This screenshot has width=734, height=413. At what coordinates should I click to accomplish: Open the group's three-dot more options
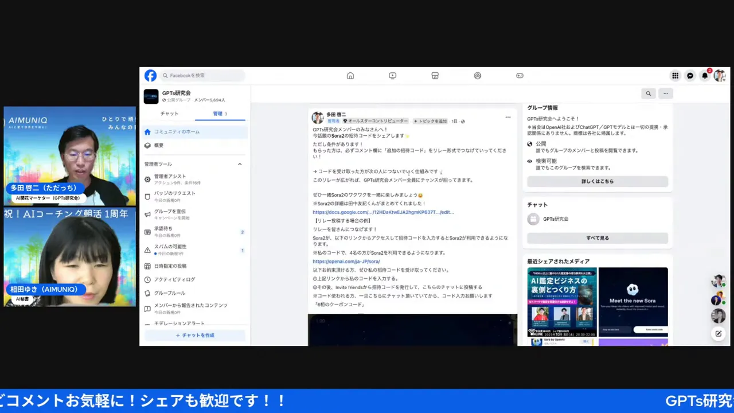(666, 93)
